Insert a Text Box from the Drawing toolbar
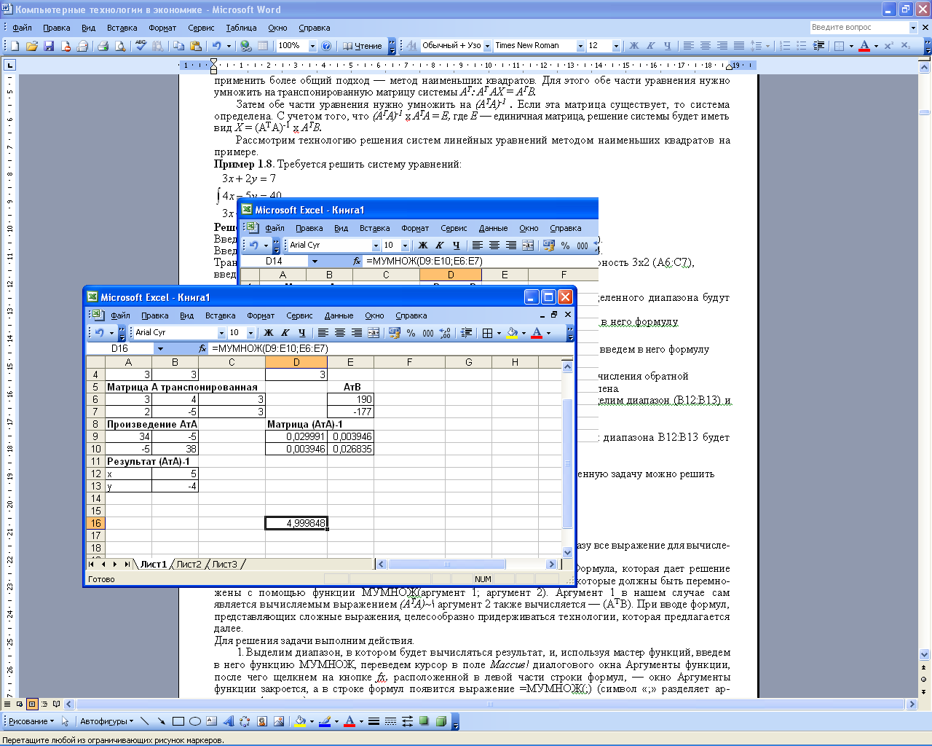 [x=212, y=721]
